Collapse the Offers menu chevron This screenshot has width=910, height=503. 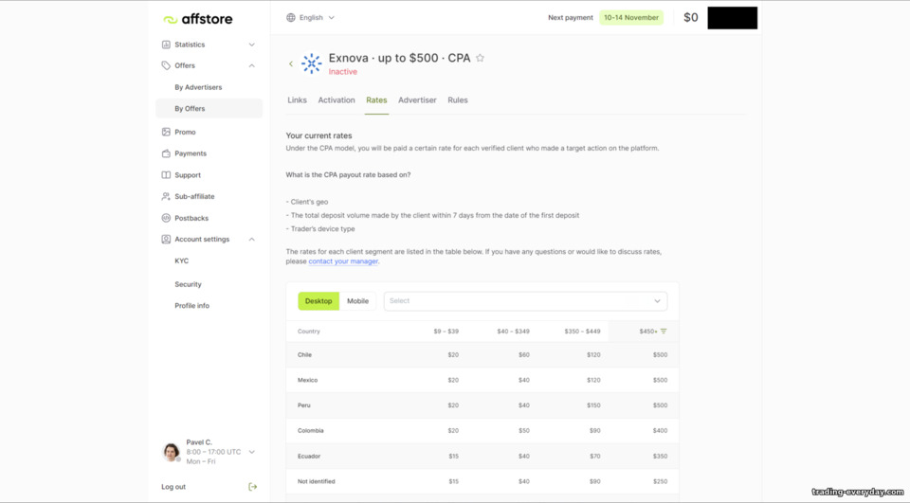click(x=252, y=65)
